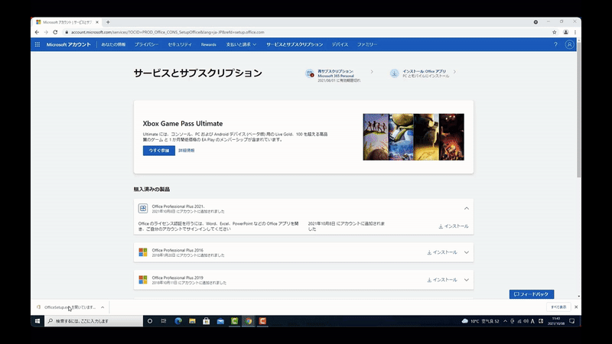
Task: Open the resubscribe Microsoft 365 Personal chevron
Action: tap(372, 72)
